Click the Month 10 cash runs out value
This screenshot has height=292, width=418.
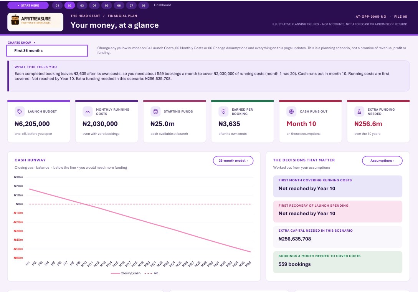pos(301,124)
